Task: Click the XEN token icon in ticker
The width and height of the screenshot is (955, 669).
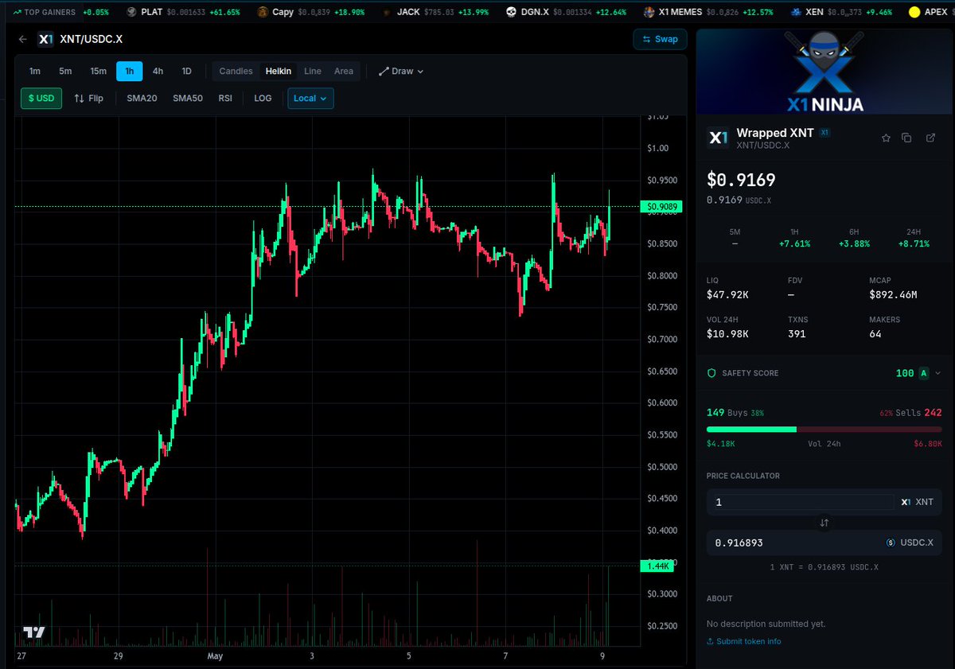Action: click(x=797, y=12)
